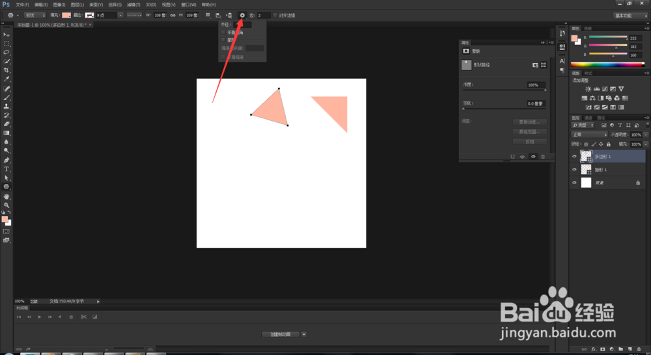This screenshot has height=355, width=651.
Task: Click the 创建帧动画 button
Action: coord(280,334)
